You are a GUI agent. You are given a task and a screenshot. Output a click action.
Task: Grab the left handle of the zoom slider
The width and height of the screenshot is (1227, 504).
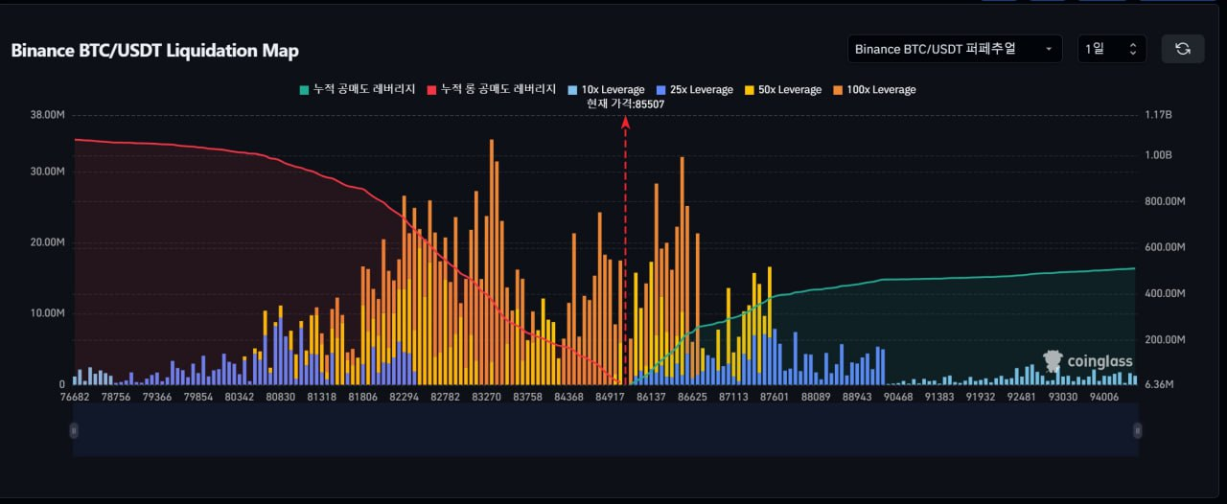tap(74, 431)
